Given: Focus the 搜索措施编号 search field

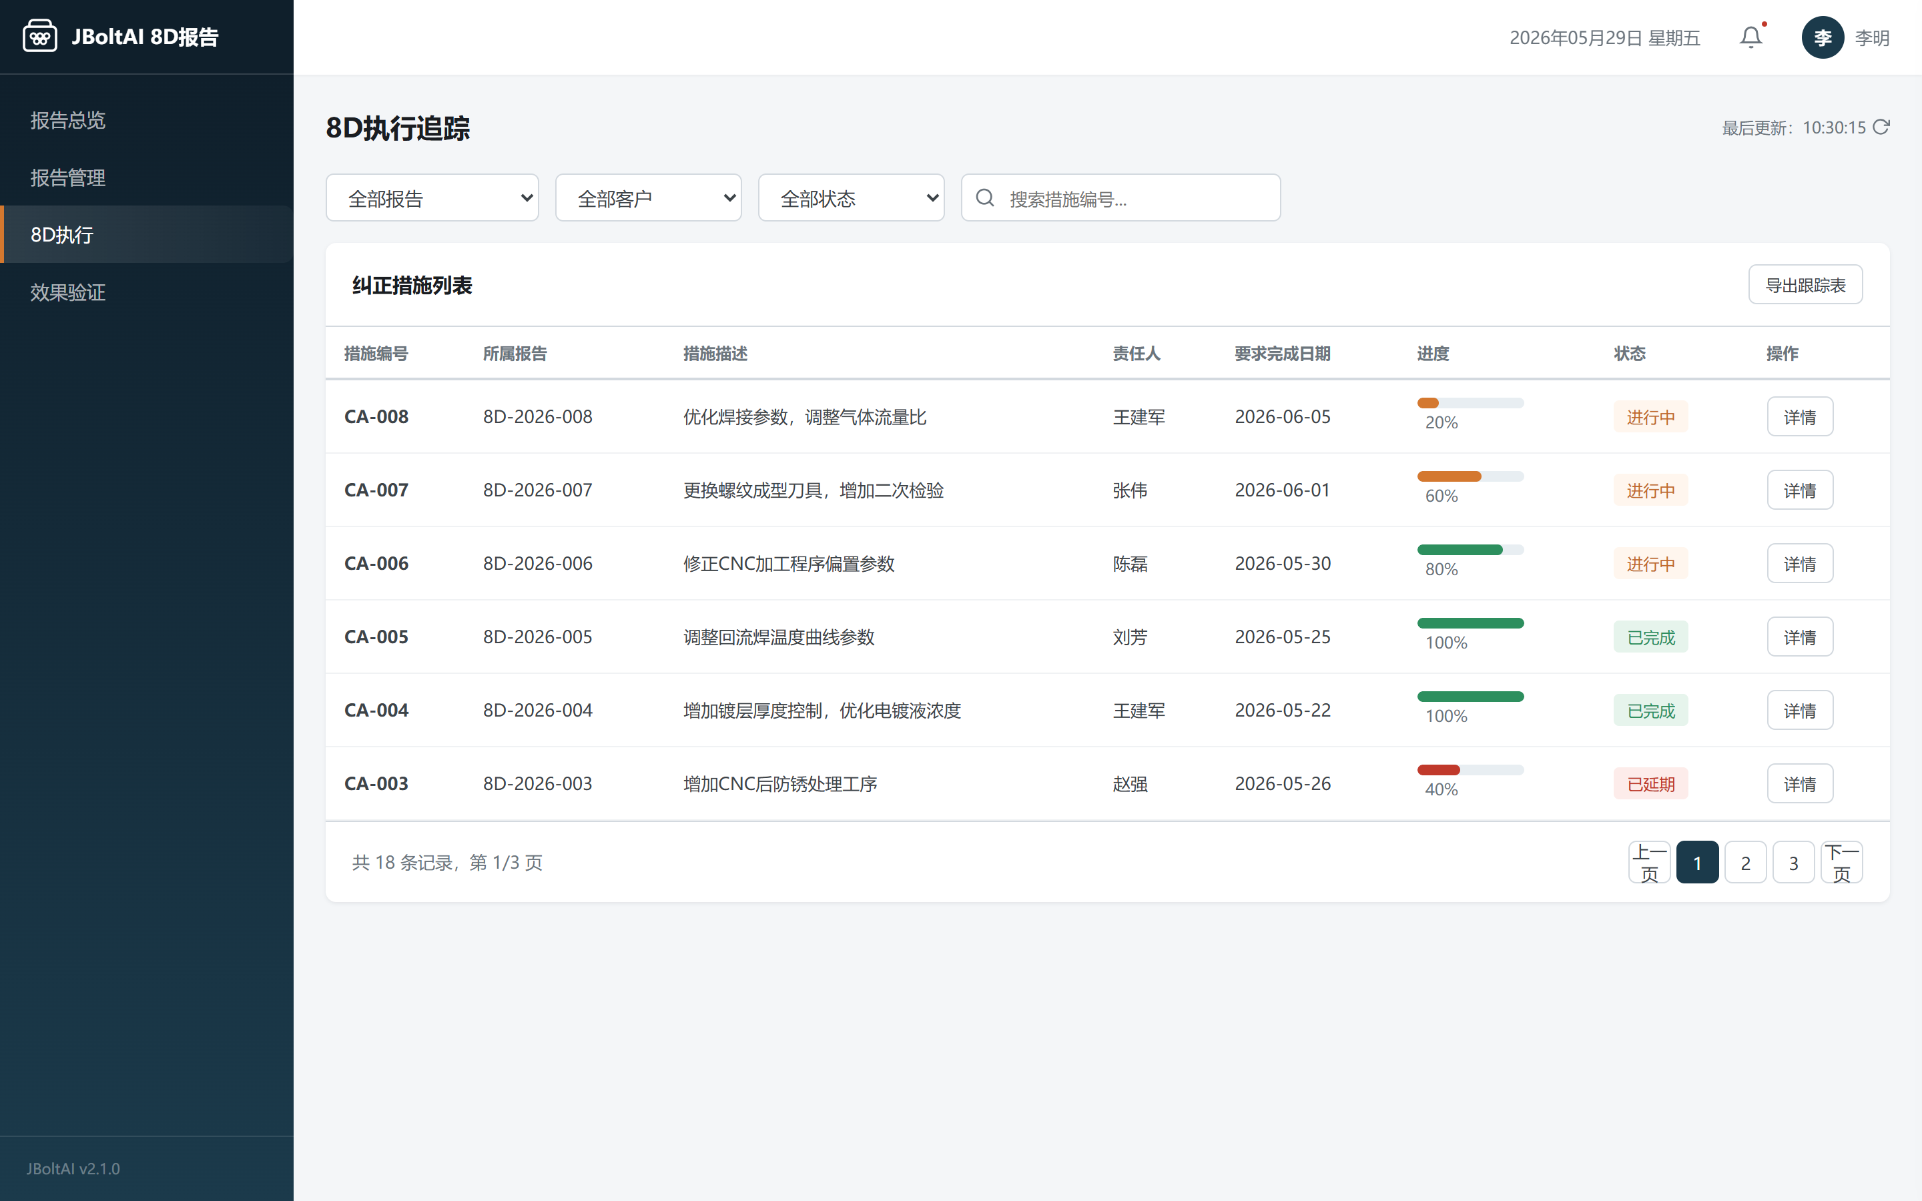Looking at the screenshot, I should click(x=1120, y=197).
